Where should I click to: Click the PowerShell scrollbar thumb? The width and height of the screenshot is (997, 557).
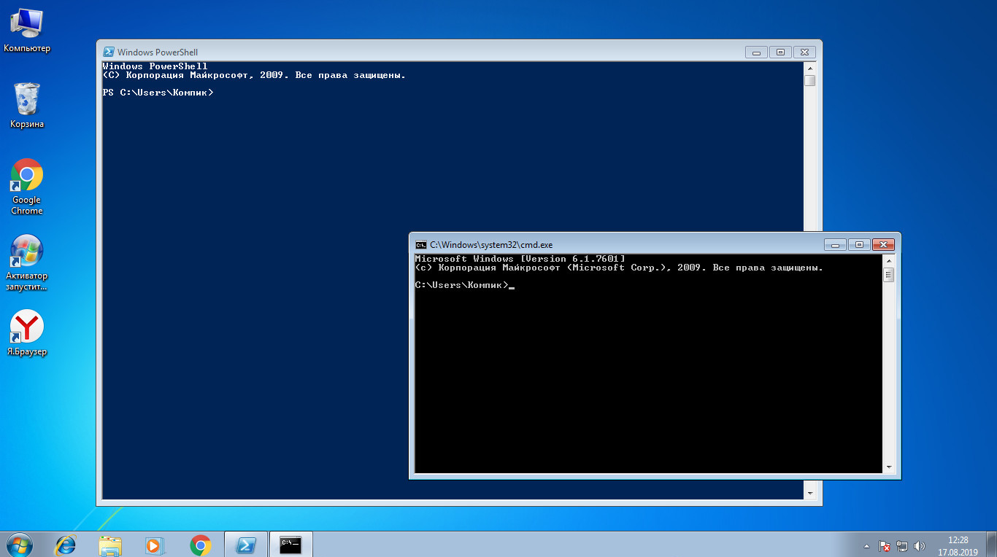click(x=809, y=80)
